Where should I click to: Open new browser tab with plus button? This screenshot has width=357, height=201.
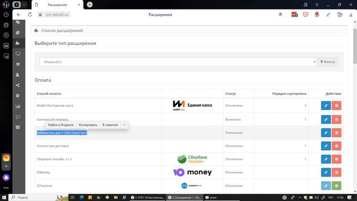coord(90,4)
